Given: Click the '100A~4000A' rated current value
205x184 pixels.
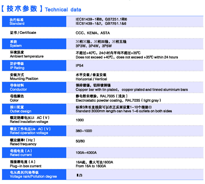Looking at the screenshot, I should [x=86, y=153].
